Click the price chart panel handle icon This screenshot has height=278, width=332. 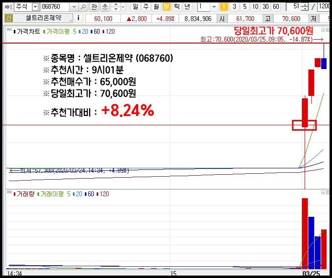[x=9, y=30]
